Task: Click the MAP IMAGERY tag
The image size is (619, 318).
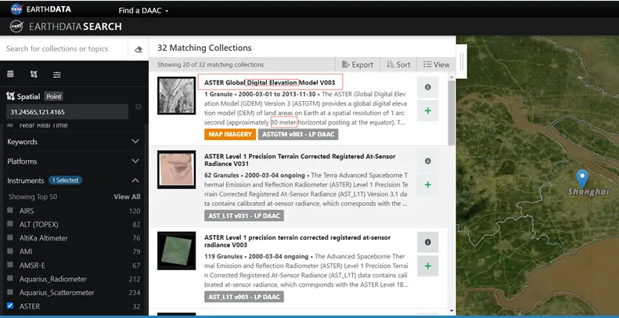Action: pos(230,134)
